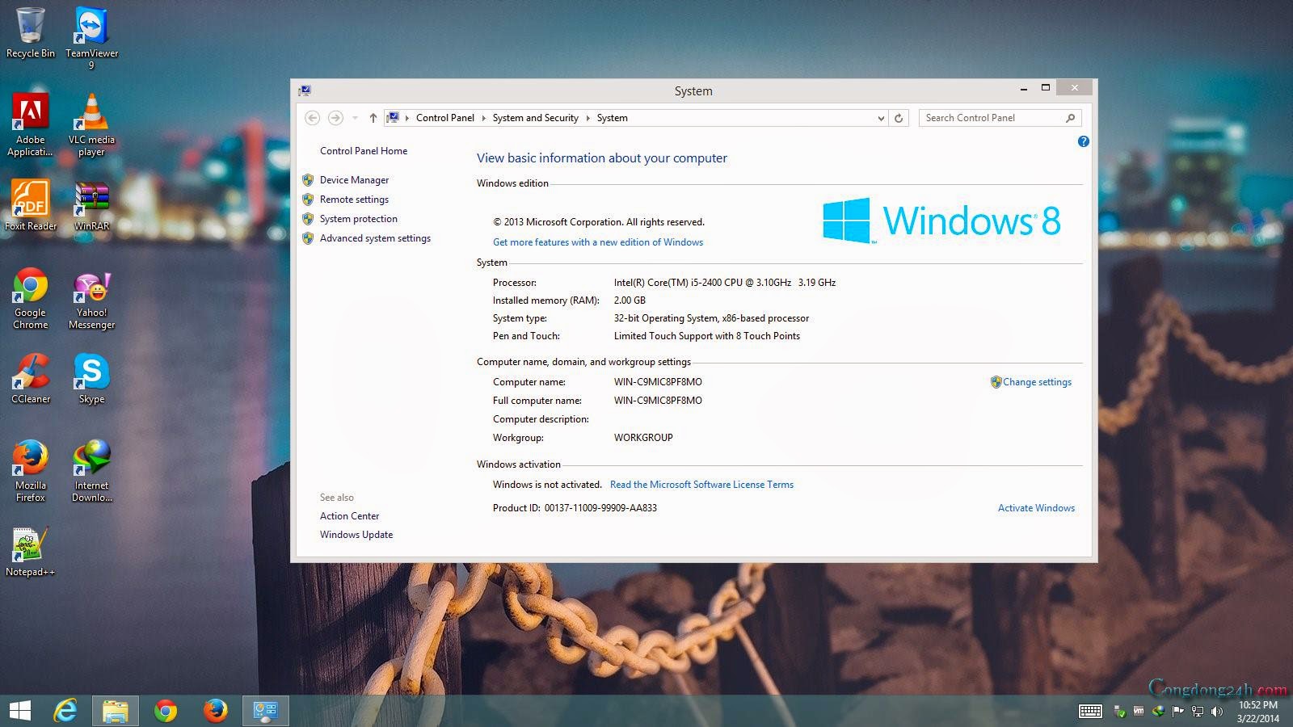1293x727 pixels.
Task: Click System and Security breadcrumb
Action: (x=536, y=118)
